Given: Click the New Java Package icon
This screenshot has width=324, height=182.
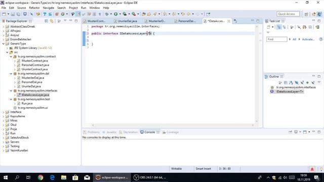Looking at the screenshot, I should click(x=57, y=14).
